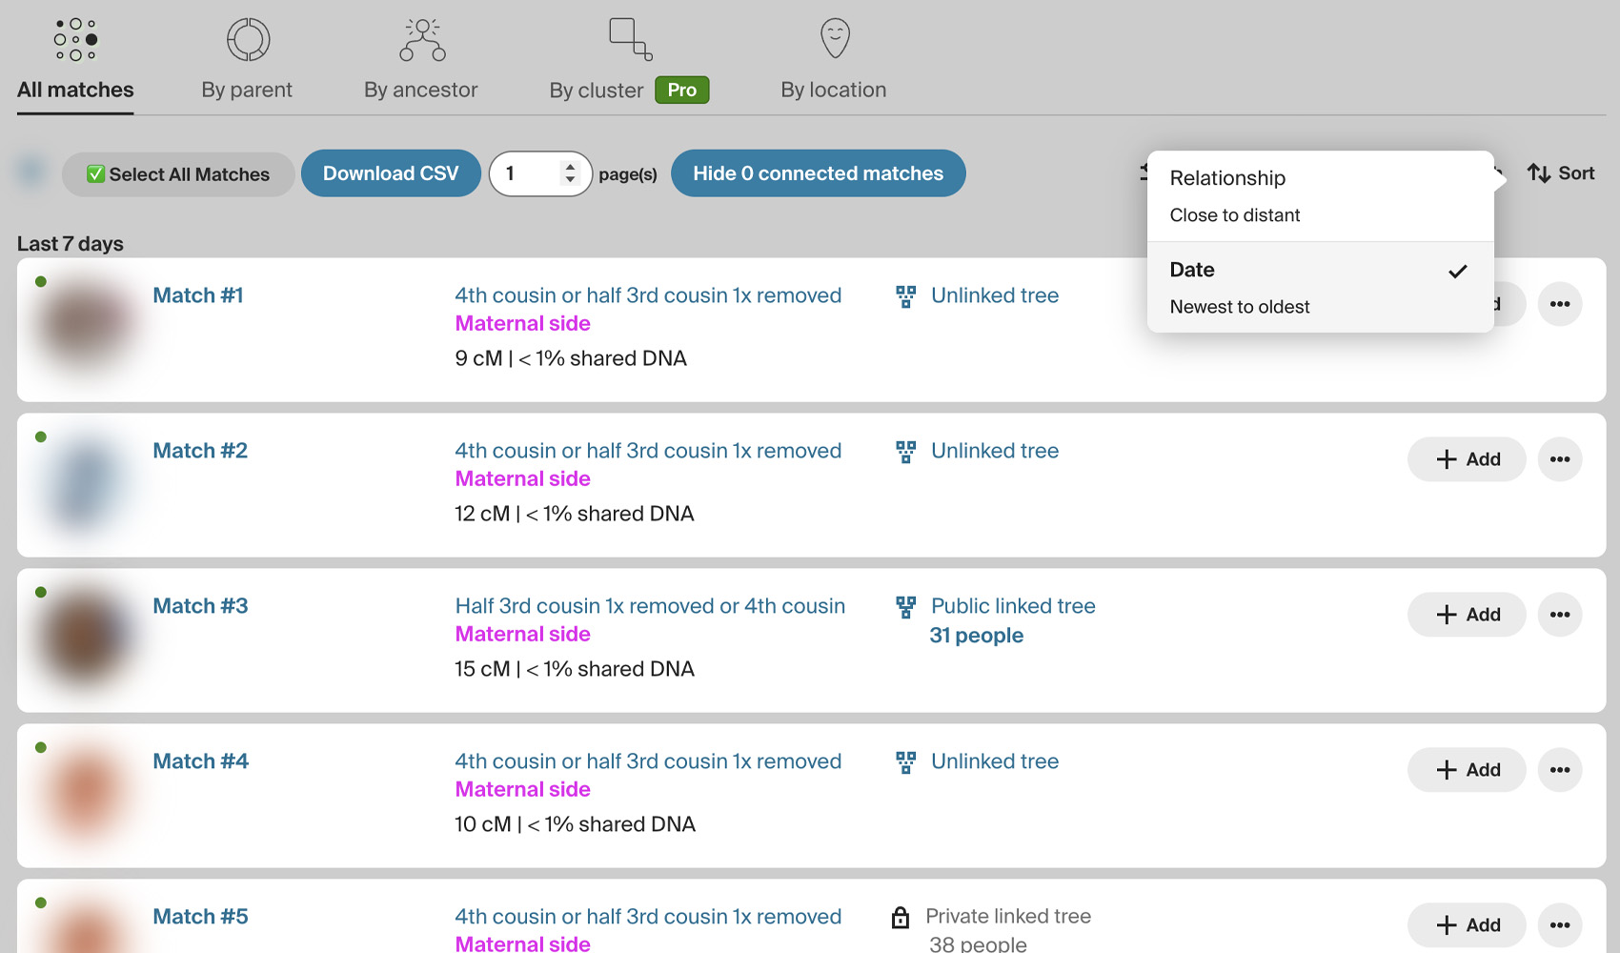The image size is (1620, 953).
Task: Click the tree icon beside Match #3
Action: pyautogui.click(x=905, y=607)
